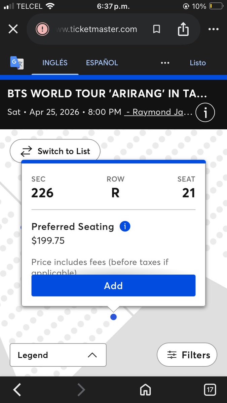Tap the site security warning icon
This screenshot has height=403, width=227.
[x=42, y=29]
